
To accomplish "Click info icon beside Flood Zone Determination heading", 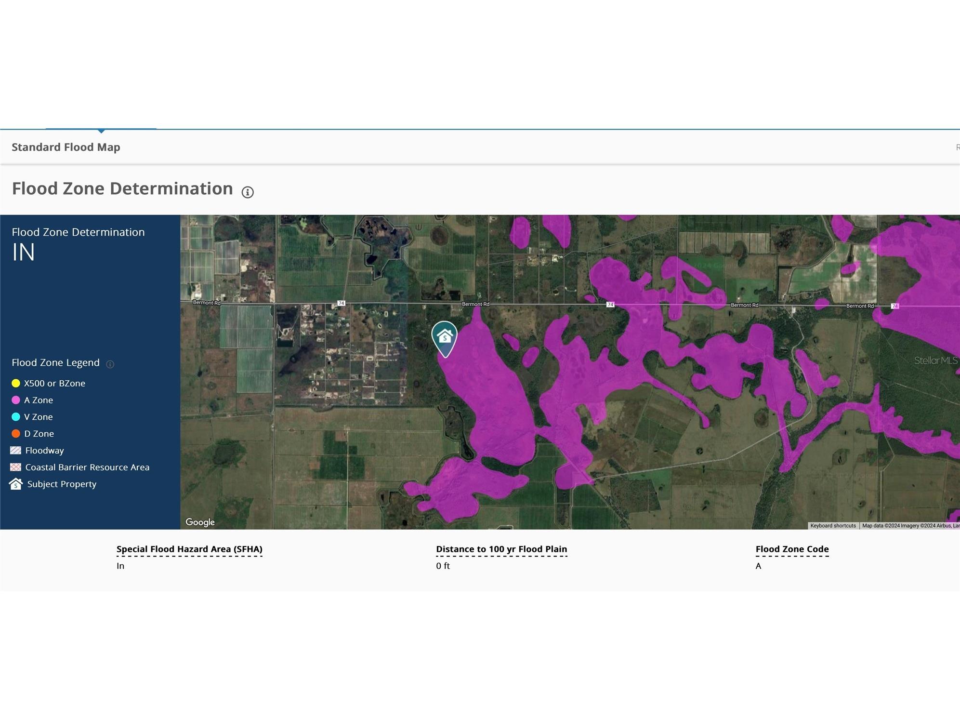I will pyautogui.click(x=248, y=192).
